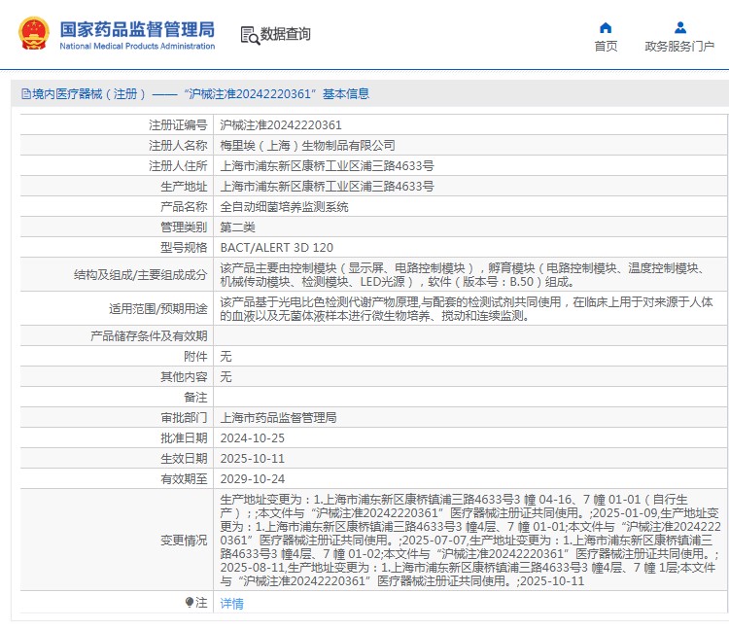The image size is (729, 629).
Task: Click approval date 2024-10-25
Action: [x=253, y=438]
